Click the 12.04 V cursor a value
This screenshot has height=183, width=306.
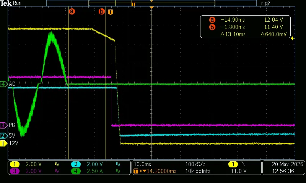pyautogui.click(x=273, y=20)
